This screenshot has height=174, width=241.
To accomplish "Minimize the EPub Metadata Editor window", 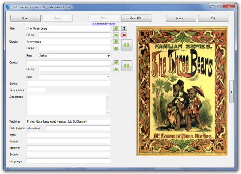I will coord(213,6).
